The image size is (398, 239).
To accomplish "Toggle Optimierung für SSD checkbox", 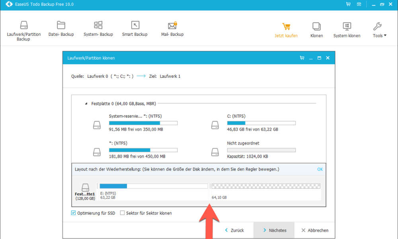I will coord(73,213).
